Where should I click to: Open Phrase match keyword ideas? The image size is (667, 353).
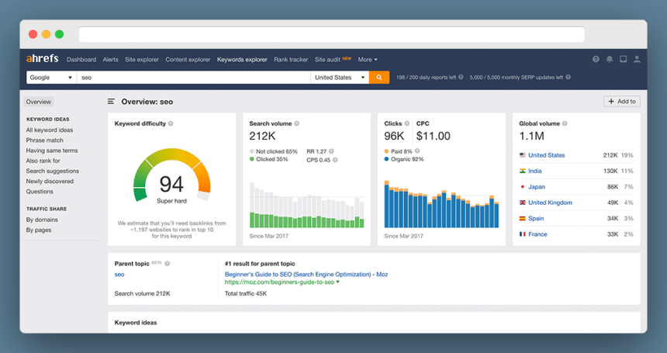(x=45, y=140)
